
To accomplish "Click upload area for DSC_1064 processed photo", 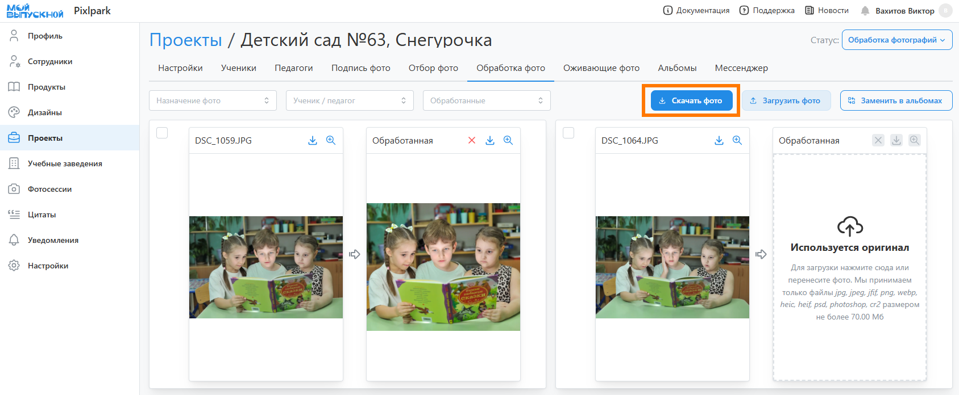I will [850, 267].
